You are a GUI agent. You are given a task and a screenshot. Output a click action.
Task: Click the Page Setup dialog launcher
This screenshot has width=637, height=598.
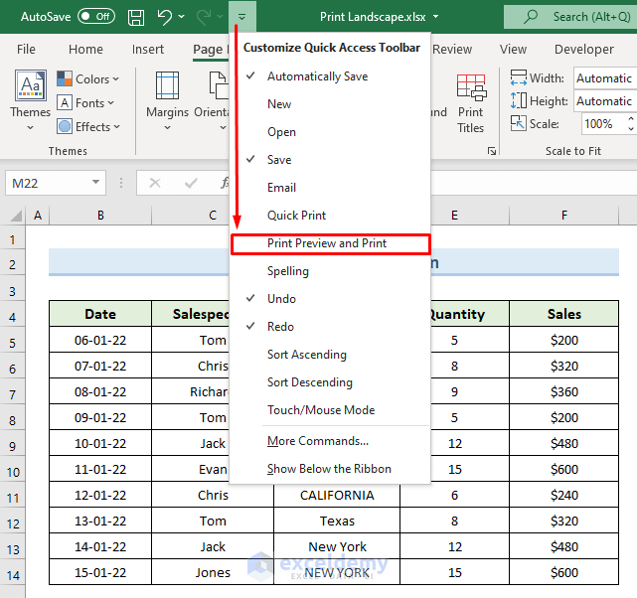(x=491, y=151)
